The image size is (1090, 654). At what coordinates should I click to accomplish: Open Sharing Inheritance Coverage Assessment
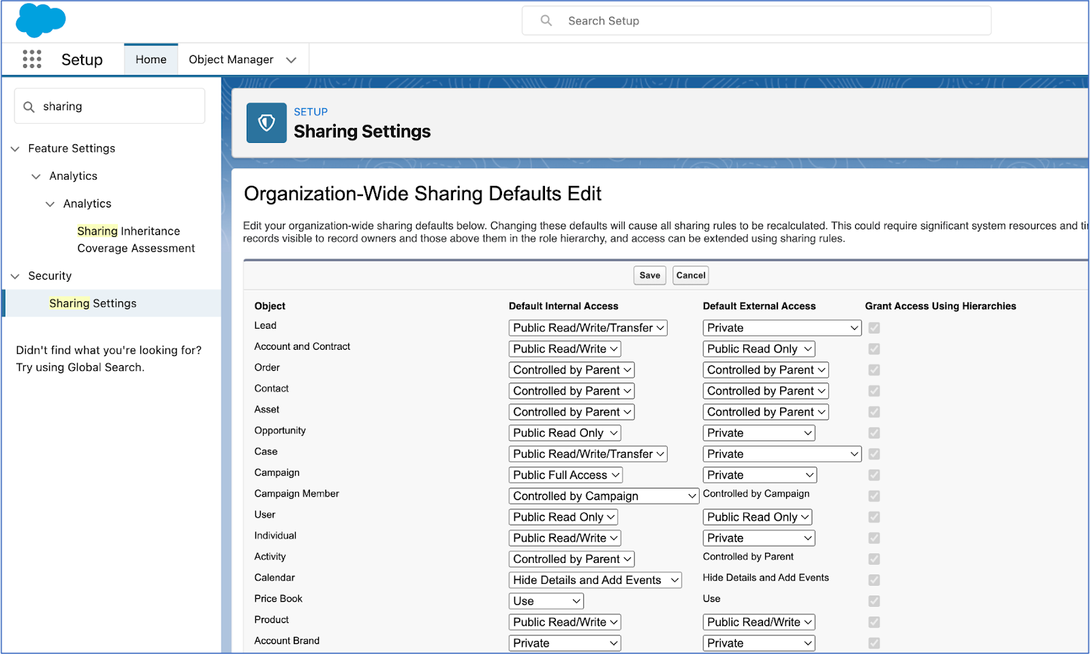[128, 240]
